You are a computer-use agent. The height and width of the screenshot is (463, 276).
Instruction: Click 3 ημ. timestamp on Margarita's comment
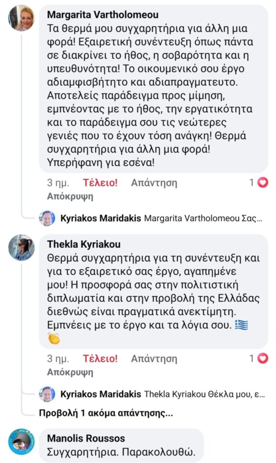click(x=58, y=183)
